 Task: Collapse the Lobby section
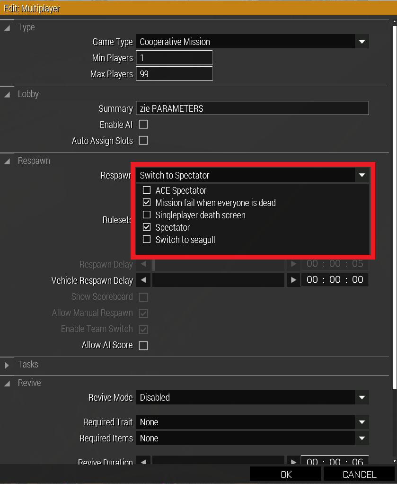(x=7, y=94)
